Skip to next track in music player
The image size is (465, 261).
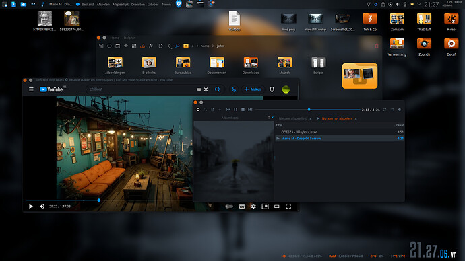pyautogui.click(x=250, y=110)
